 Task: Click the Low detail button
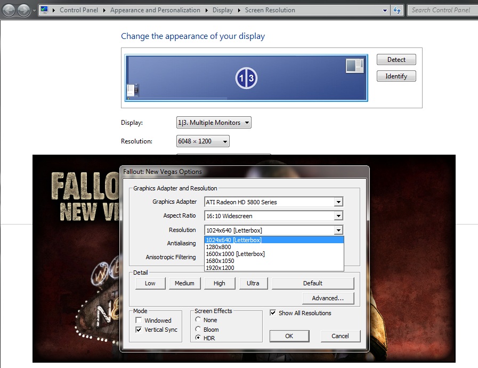[x=150, y=283]
